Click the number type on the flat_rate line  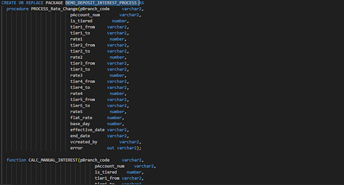(114, 118)
